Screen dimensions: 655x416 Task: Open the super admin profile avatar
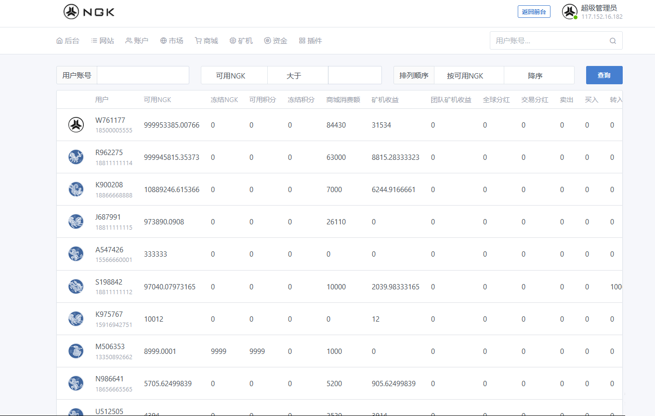click(570, 12)
